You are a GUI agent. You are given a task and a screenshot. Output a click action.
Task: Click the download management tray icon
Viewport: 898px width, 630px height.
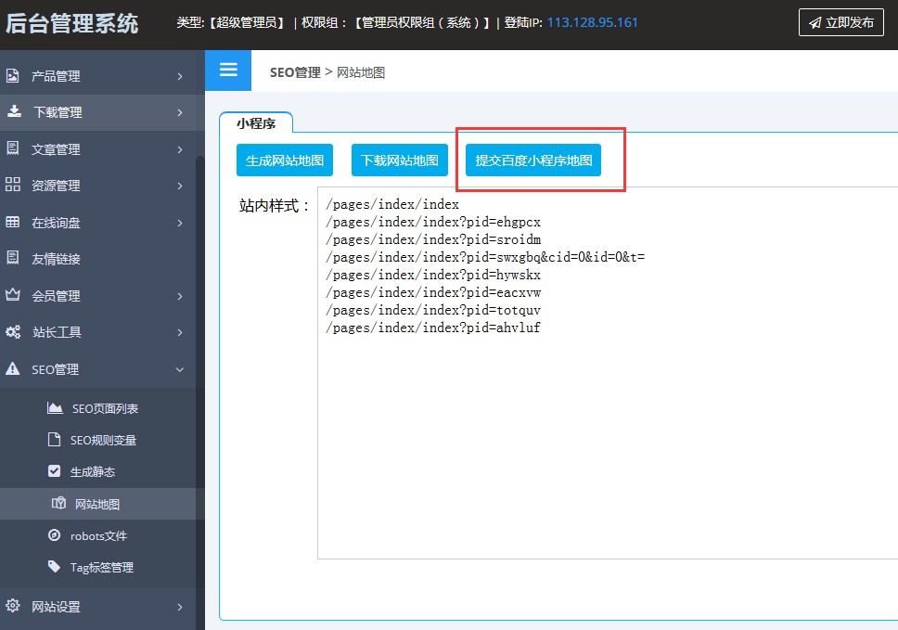(x=14, y=111)
